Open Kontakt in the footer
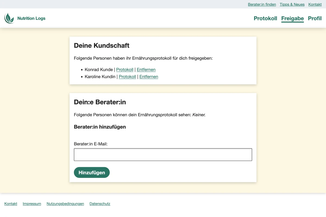This screenshot has height=217, width=326. point(11,203)
